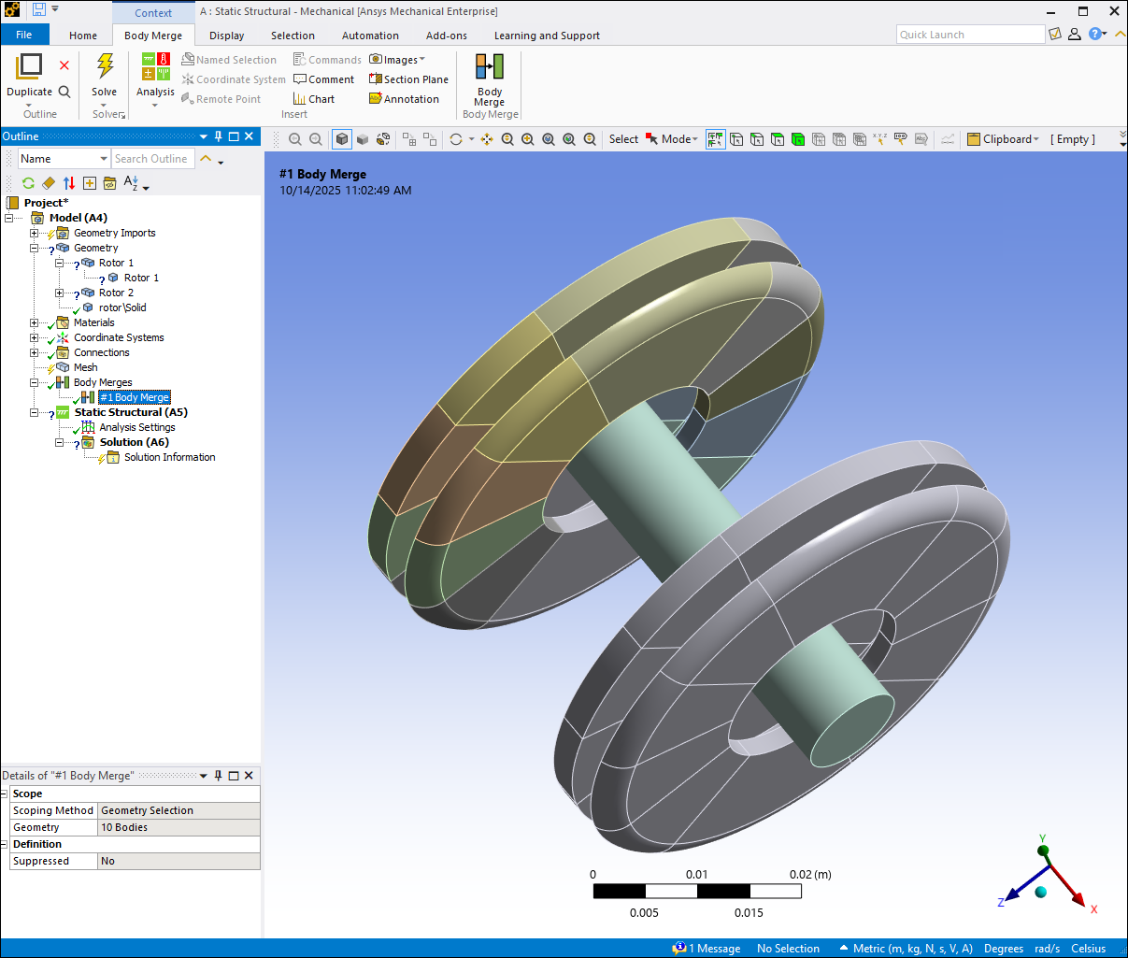The width and height of the screenshot is (1128, 958).
Task: Open the Name filter dropdown in Outline
Action: point(104,159)
